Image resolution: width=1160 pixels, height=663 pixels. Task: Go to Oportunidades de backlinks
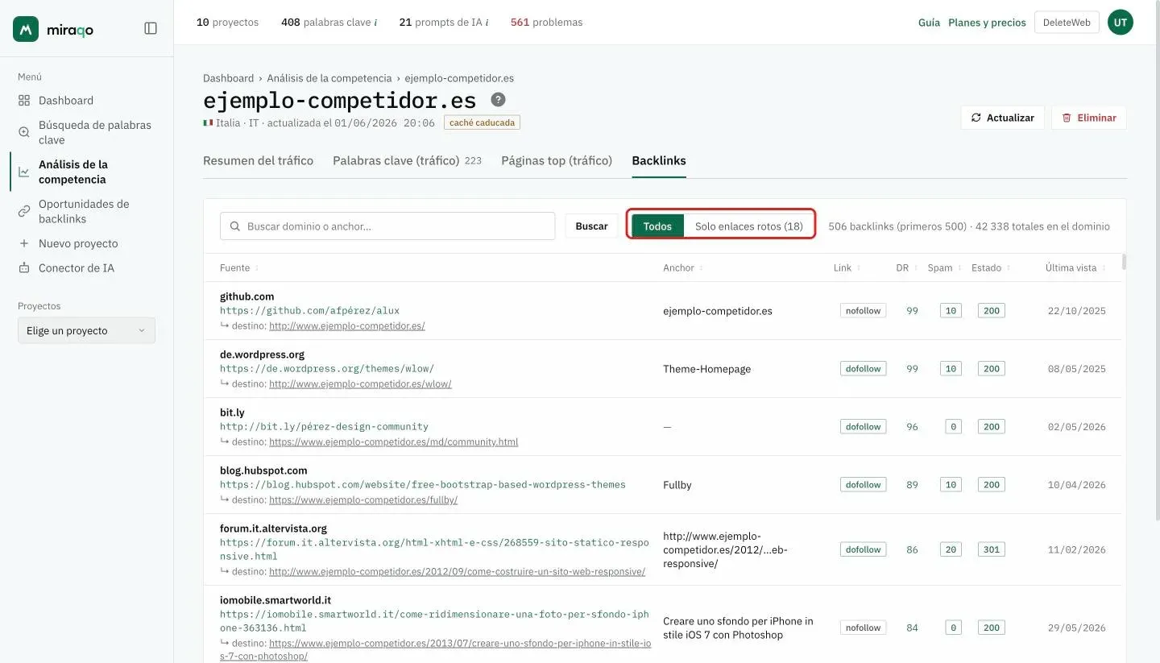tap(86, 211)
